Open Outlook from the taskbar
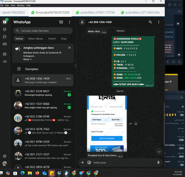 tap(44, 173)
